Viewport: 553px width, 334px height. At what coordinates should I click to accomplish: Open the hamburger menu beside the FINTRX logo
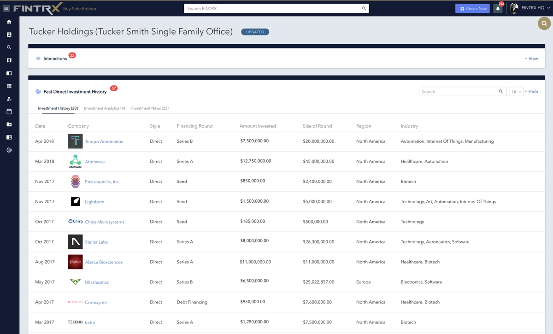[6, 8]
